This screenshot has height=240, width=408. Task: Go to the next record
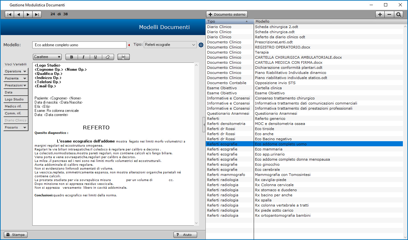tap(28, 14)
